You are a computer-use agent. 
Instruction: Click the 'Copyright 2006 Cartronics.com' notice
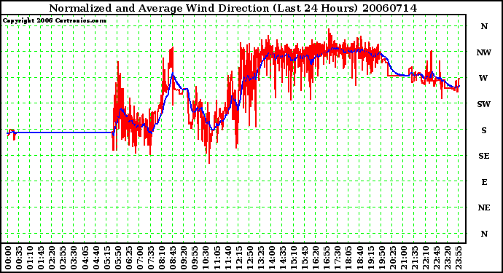(x=54, y=20)
